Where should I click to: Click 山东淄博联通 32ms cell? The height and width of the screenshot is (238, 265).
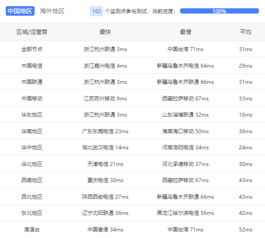(x=185, y=114)
